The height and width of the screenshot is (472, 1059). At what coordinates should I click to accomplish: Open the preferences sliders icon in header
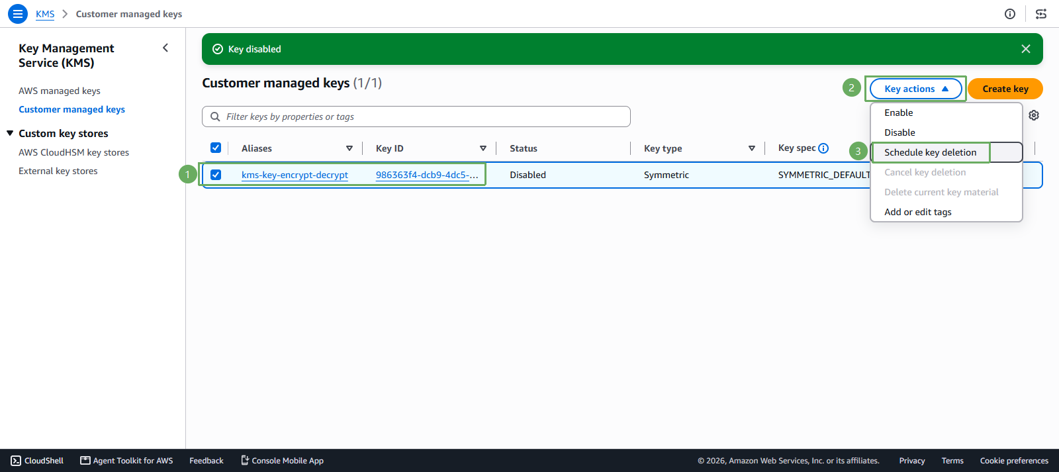1041,14
